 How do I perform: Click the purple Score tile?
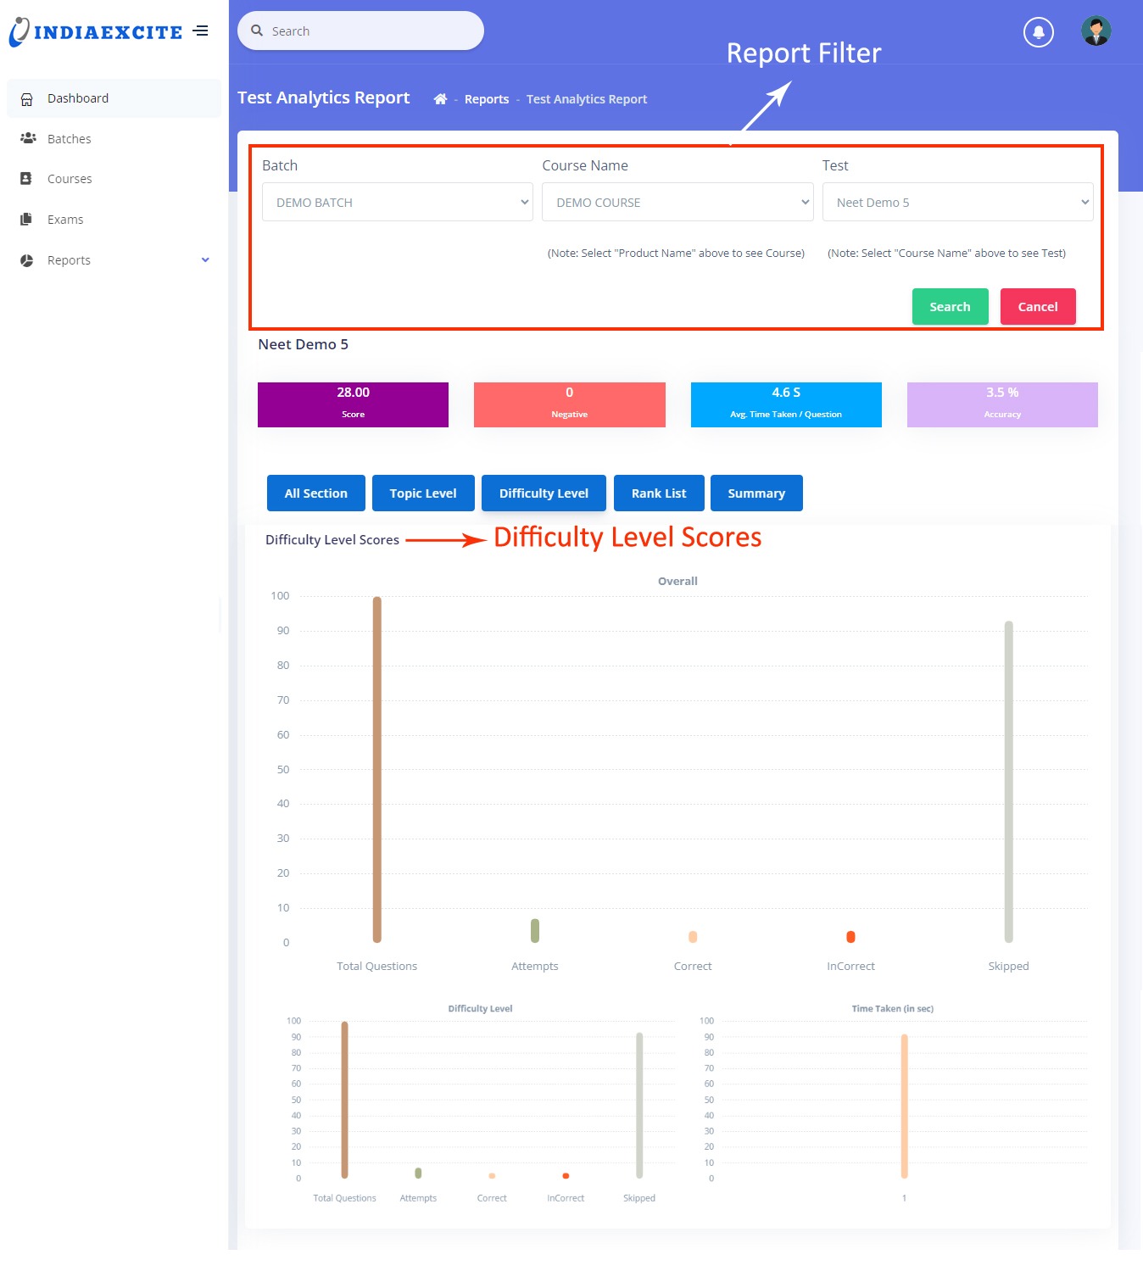(353, 404)
